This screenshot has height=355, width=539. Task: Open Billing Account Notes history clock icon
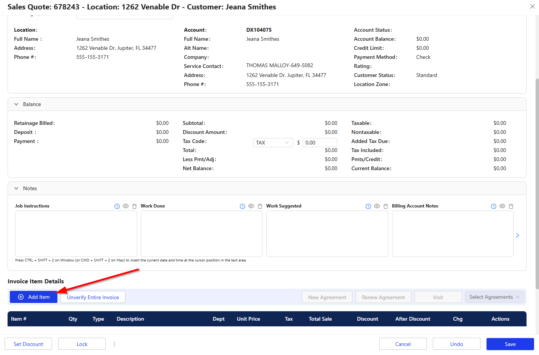tap(494, 206)
